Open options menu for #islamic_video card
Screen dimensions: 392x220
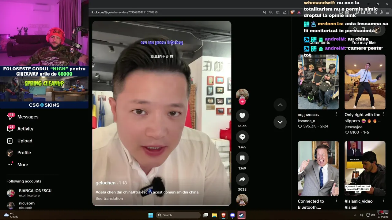click(383, 200)
